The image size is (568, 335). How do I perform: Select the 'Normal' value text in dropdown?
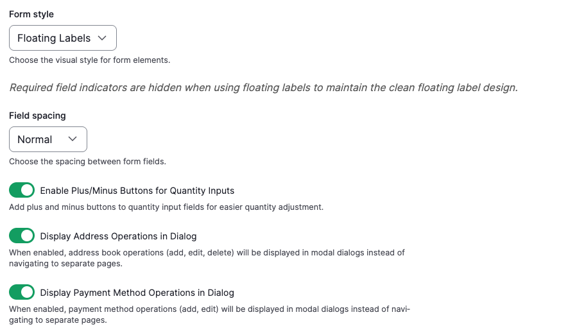click(35, 139)
